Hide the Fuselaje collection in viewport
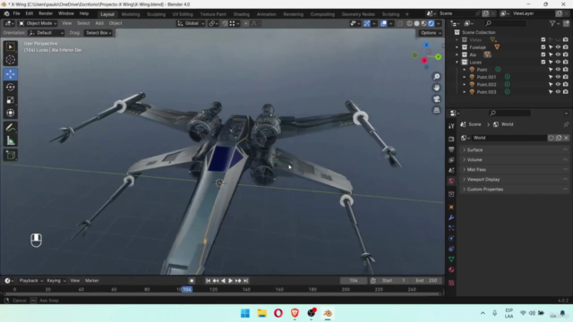This screenshot has height=322, width=573. tap(558, 47)
